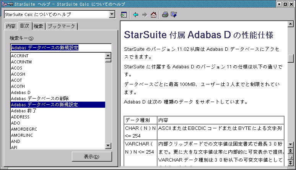
Task: Open the help start page (house icon)
Action: click(153, 15)
